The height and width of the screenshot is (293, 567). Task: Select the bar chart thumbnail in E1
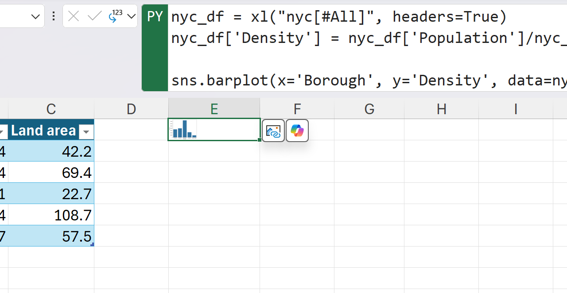[x=184, y=129]
